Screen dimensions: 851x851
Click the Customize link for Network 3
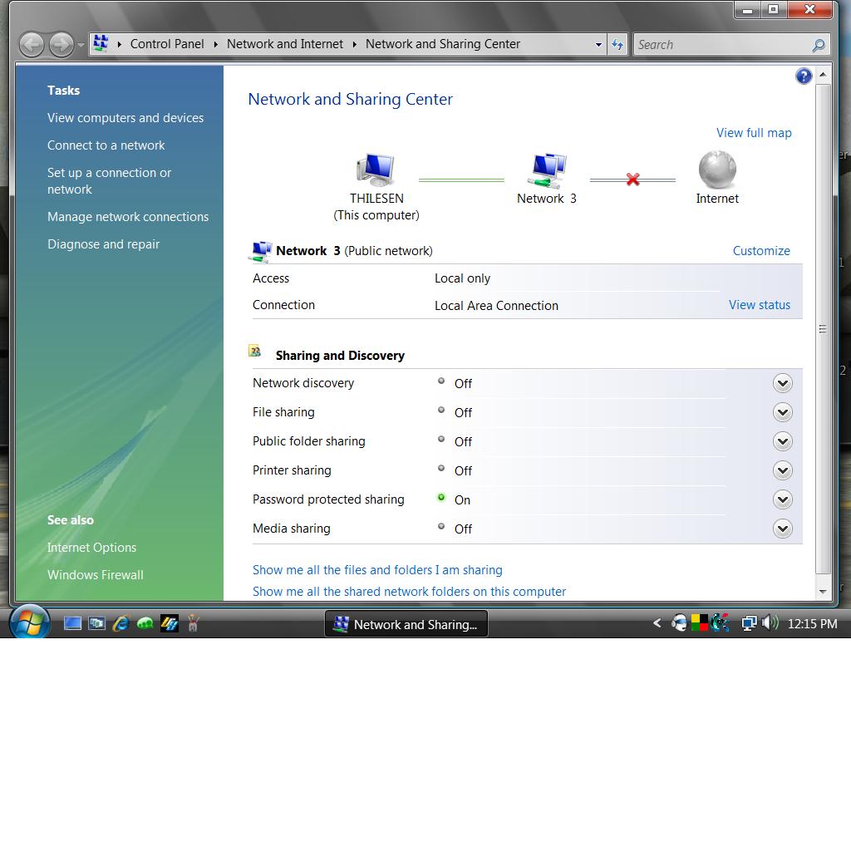tap(761, 251)
